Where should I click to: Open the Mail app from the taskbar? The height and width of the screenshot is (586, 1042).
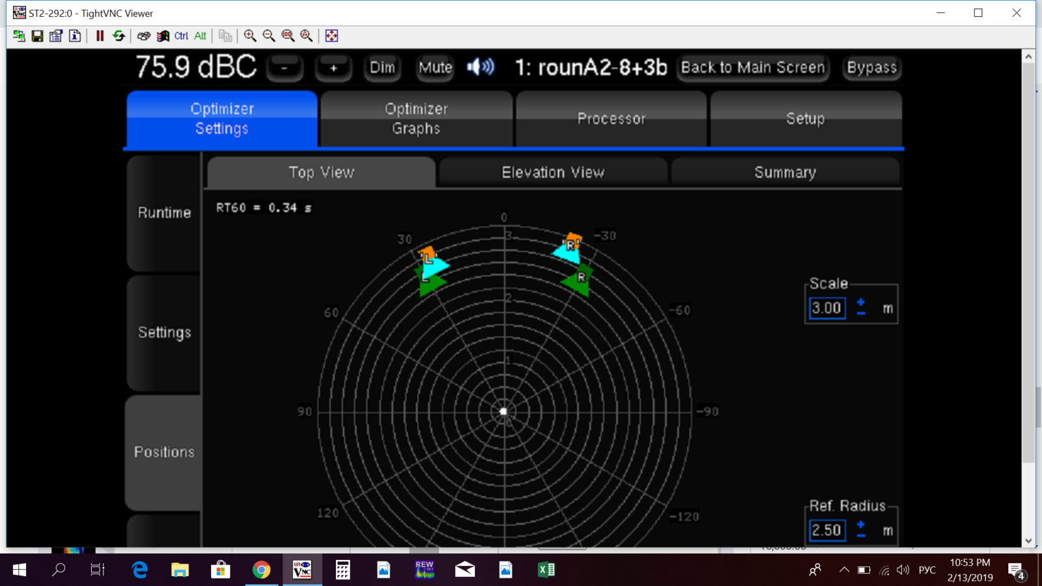point(465,570)
